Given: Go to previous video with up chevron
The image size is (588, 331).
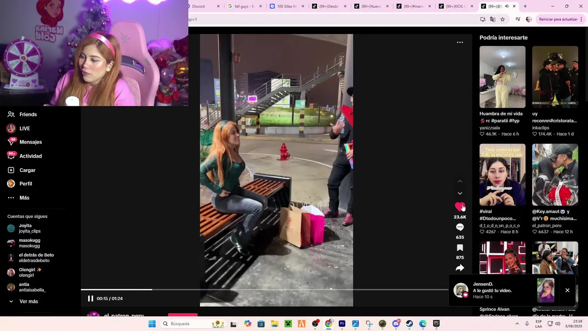Looking at the screenshot, I should click(x=460, y=181).
